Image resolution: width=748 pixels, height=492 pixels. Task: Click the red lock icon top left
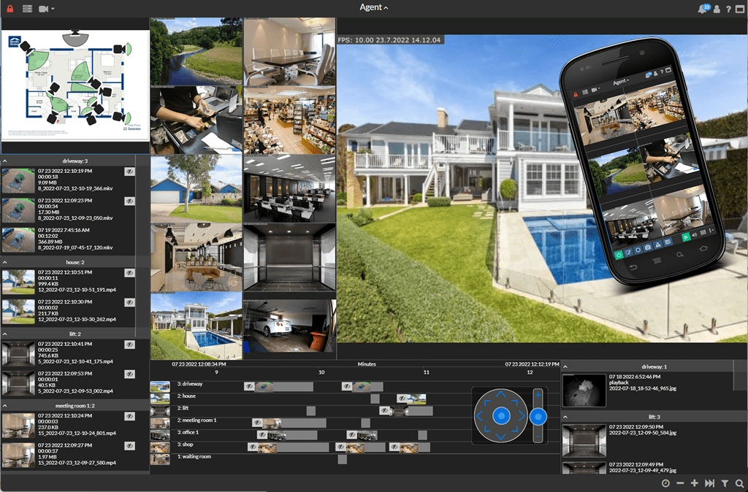(9, 8)
